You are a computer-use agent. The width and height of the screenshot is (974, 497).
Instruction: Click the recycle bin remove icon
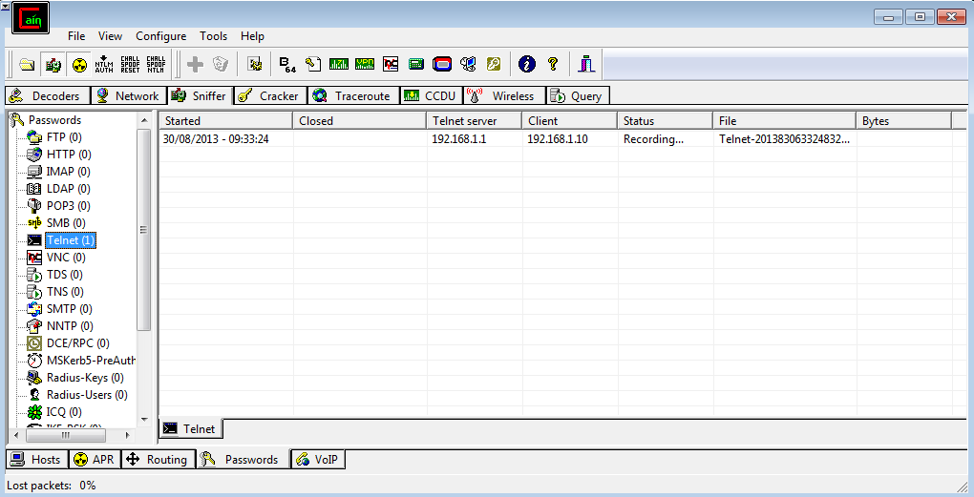(x=222, y=64)
